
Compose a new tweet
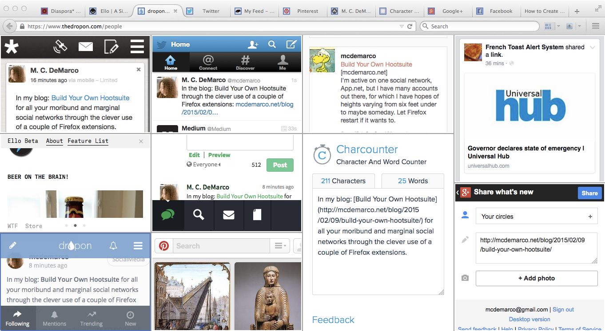291,44
